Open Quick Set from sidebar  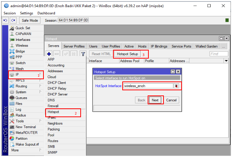(26, 28)
